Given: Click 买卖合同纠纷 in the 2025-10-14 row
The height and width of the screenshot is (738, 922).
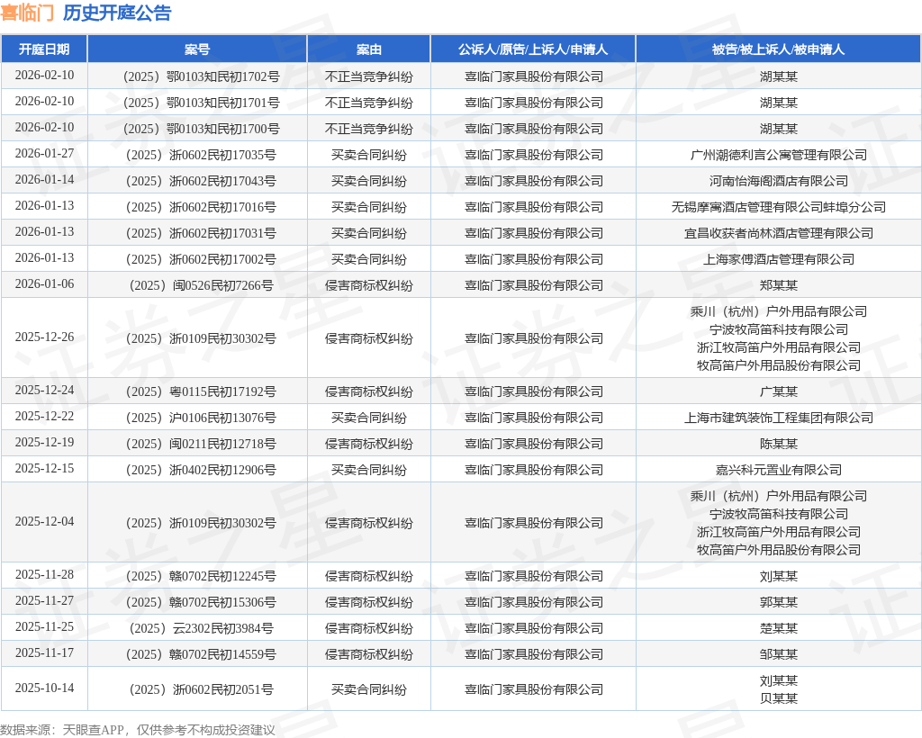Looking at the screenshot, I should point(368,689).
